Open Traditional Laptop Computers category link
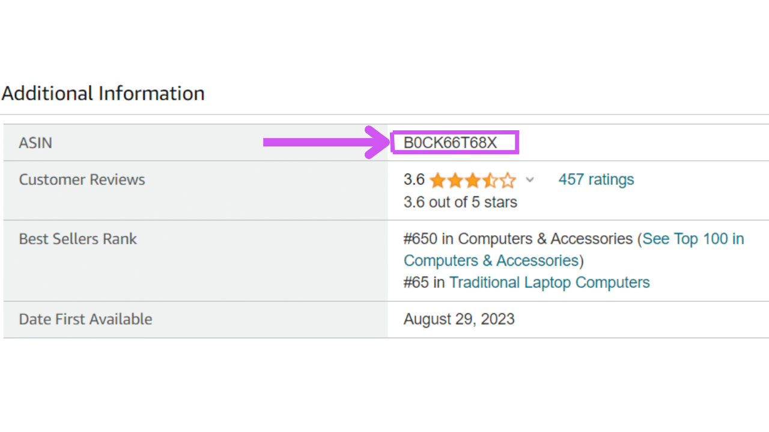 tap(549, 282)
